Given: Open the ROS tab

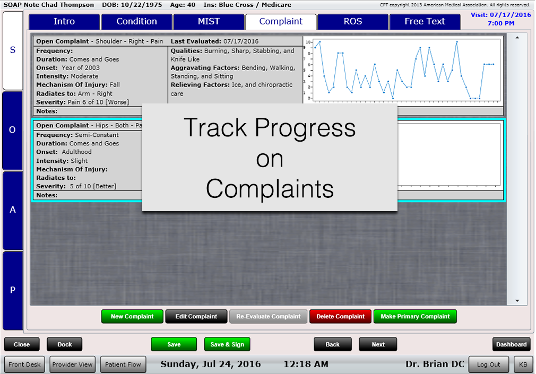Looking at the screenshot, I should (352, 22).
